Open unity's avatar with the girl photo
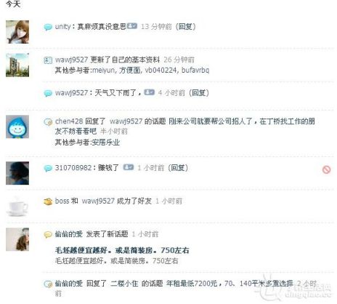The height and width of the screenshot is (304, 337). point(17,32)
